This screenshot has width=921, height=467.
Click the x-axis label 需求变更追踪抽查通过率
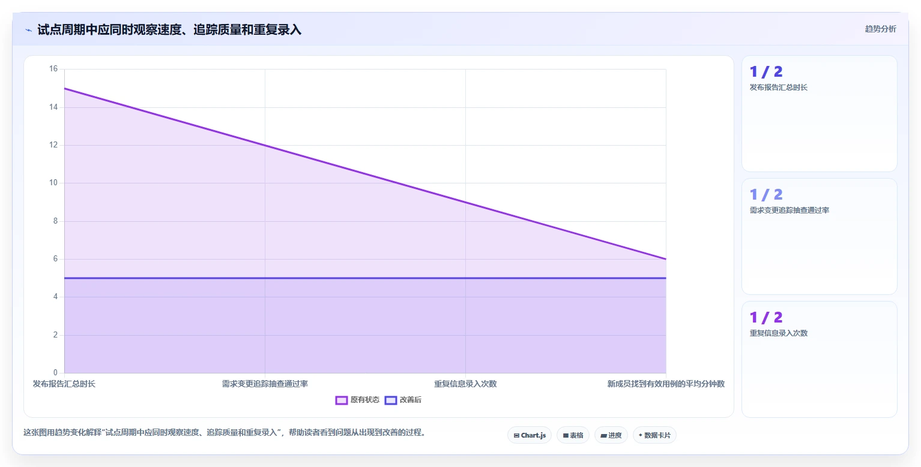click(265, 384)
